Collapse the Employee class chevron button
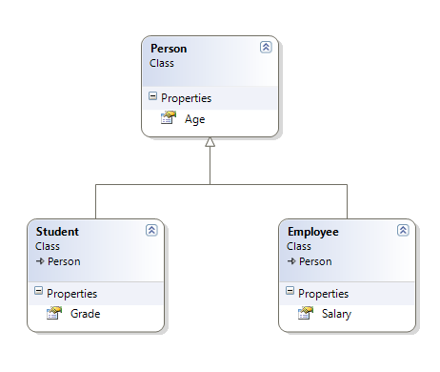 coord(403,230)
